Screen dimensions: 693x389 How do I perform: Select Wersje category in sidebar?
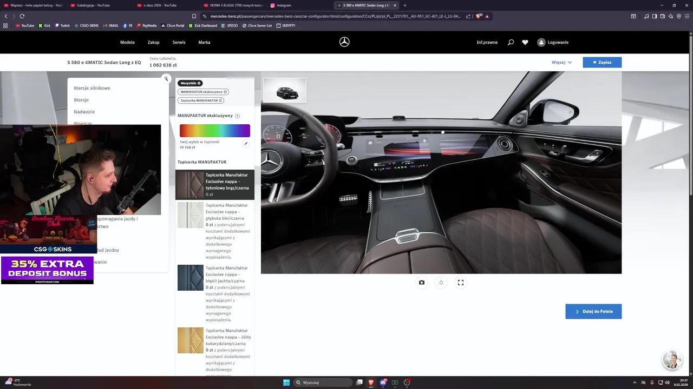click(81, 100)
